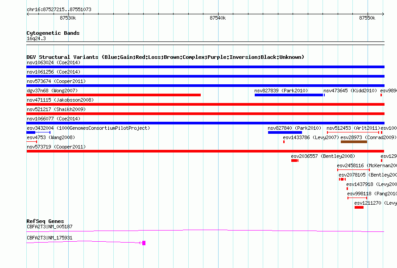This screenshot has width=397, height=268.
Task: Click the red bar under nsv521217
Action: point(205,114)
